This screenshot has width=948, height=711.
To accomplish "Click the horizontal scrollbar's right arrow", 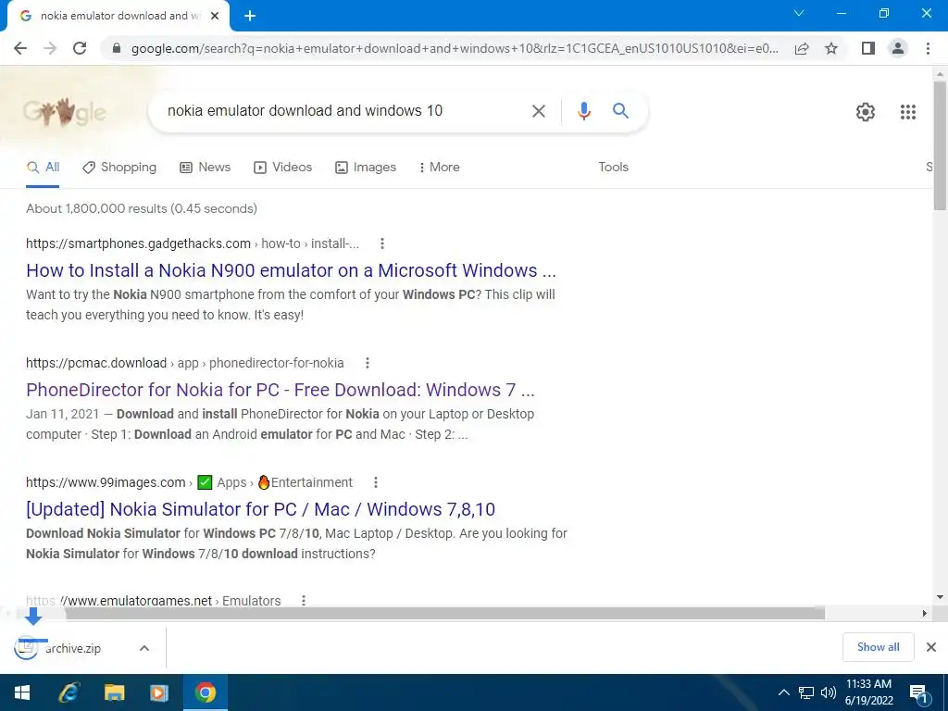I will click(924, 613).
